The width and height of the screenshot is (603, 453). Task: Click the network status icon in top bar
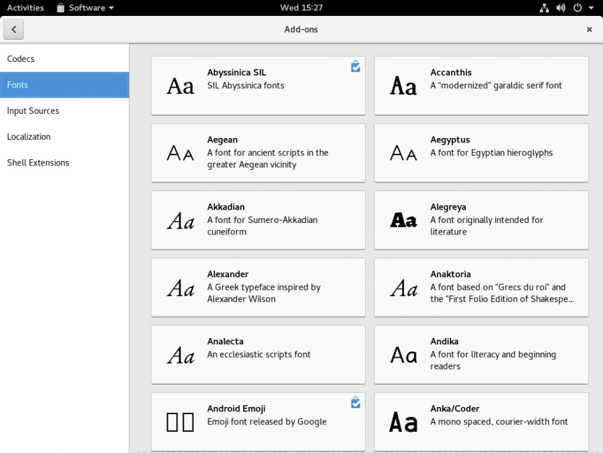(x=544, y=8)
